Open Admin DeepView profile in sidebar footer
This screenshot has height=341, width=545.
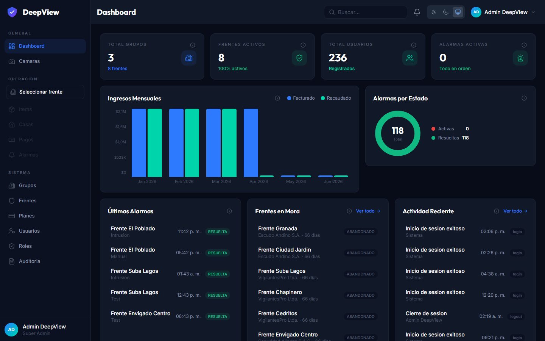coord(45,330)
